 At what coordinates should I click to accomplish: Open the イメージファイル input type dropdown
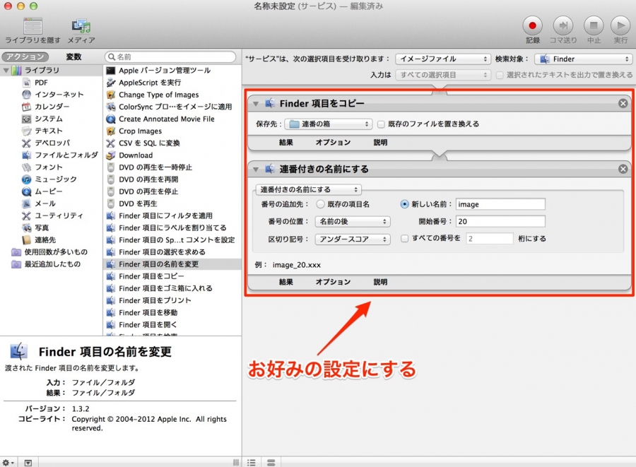(x=443, y=59)
